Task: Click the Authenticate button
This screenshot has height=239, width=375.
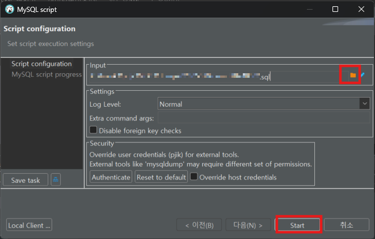Action: tap(111, 177)
